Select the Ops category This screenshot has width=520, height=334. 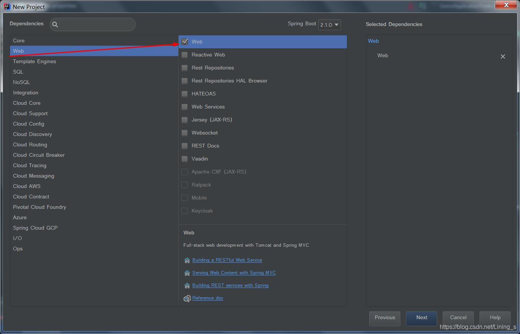pyautogui.click(x=94, y=249)
